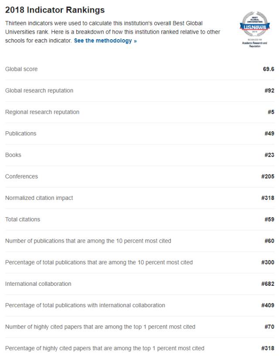This screenshot has height=356, width=279.
Task: Select the Publications indicator label
Action: (x=21, y=133)
